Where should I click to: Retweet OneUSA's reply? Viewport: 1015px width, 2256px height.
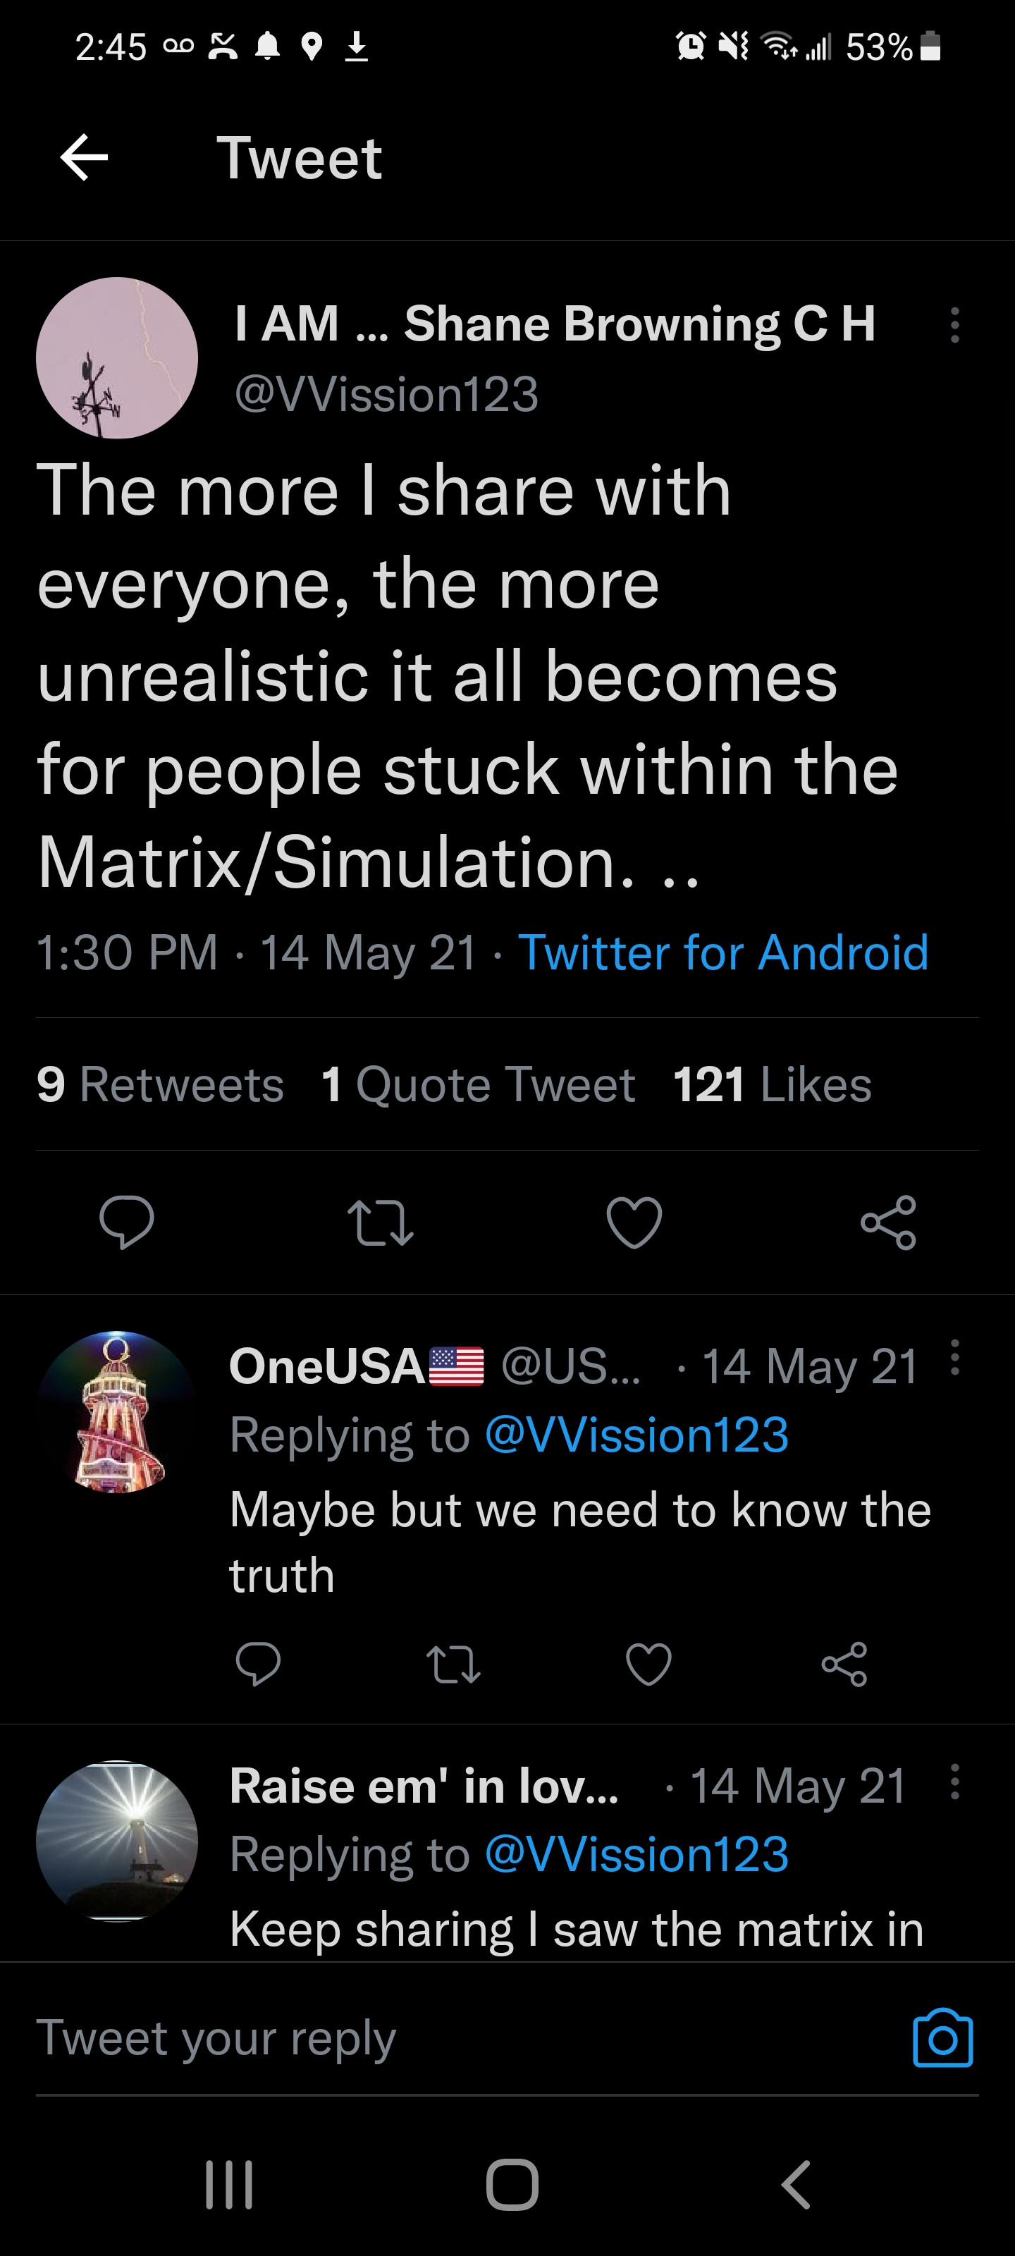pyautogui.click(x=453, y=1664)
